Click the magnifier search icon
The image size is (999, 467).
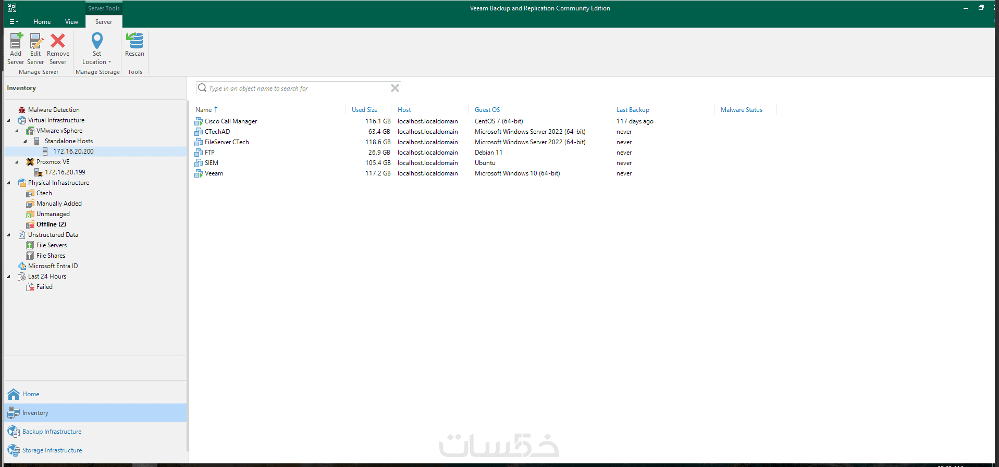[202, 88]
